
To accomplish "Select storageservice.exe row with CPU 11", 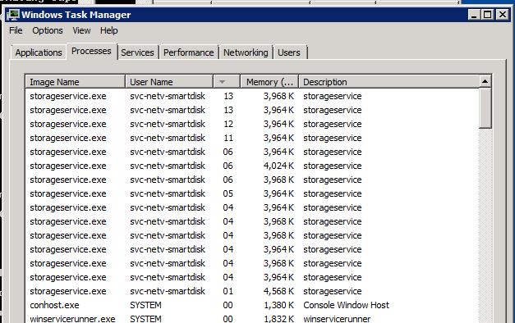I will [x=252, y=138].
